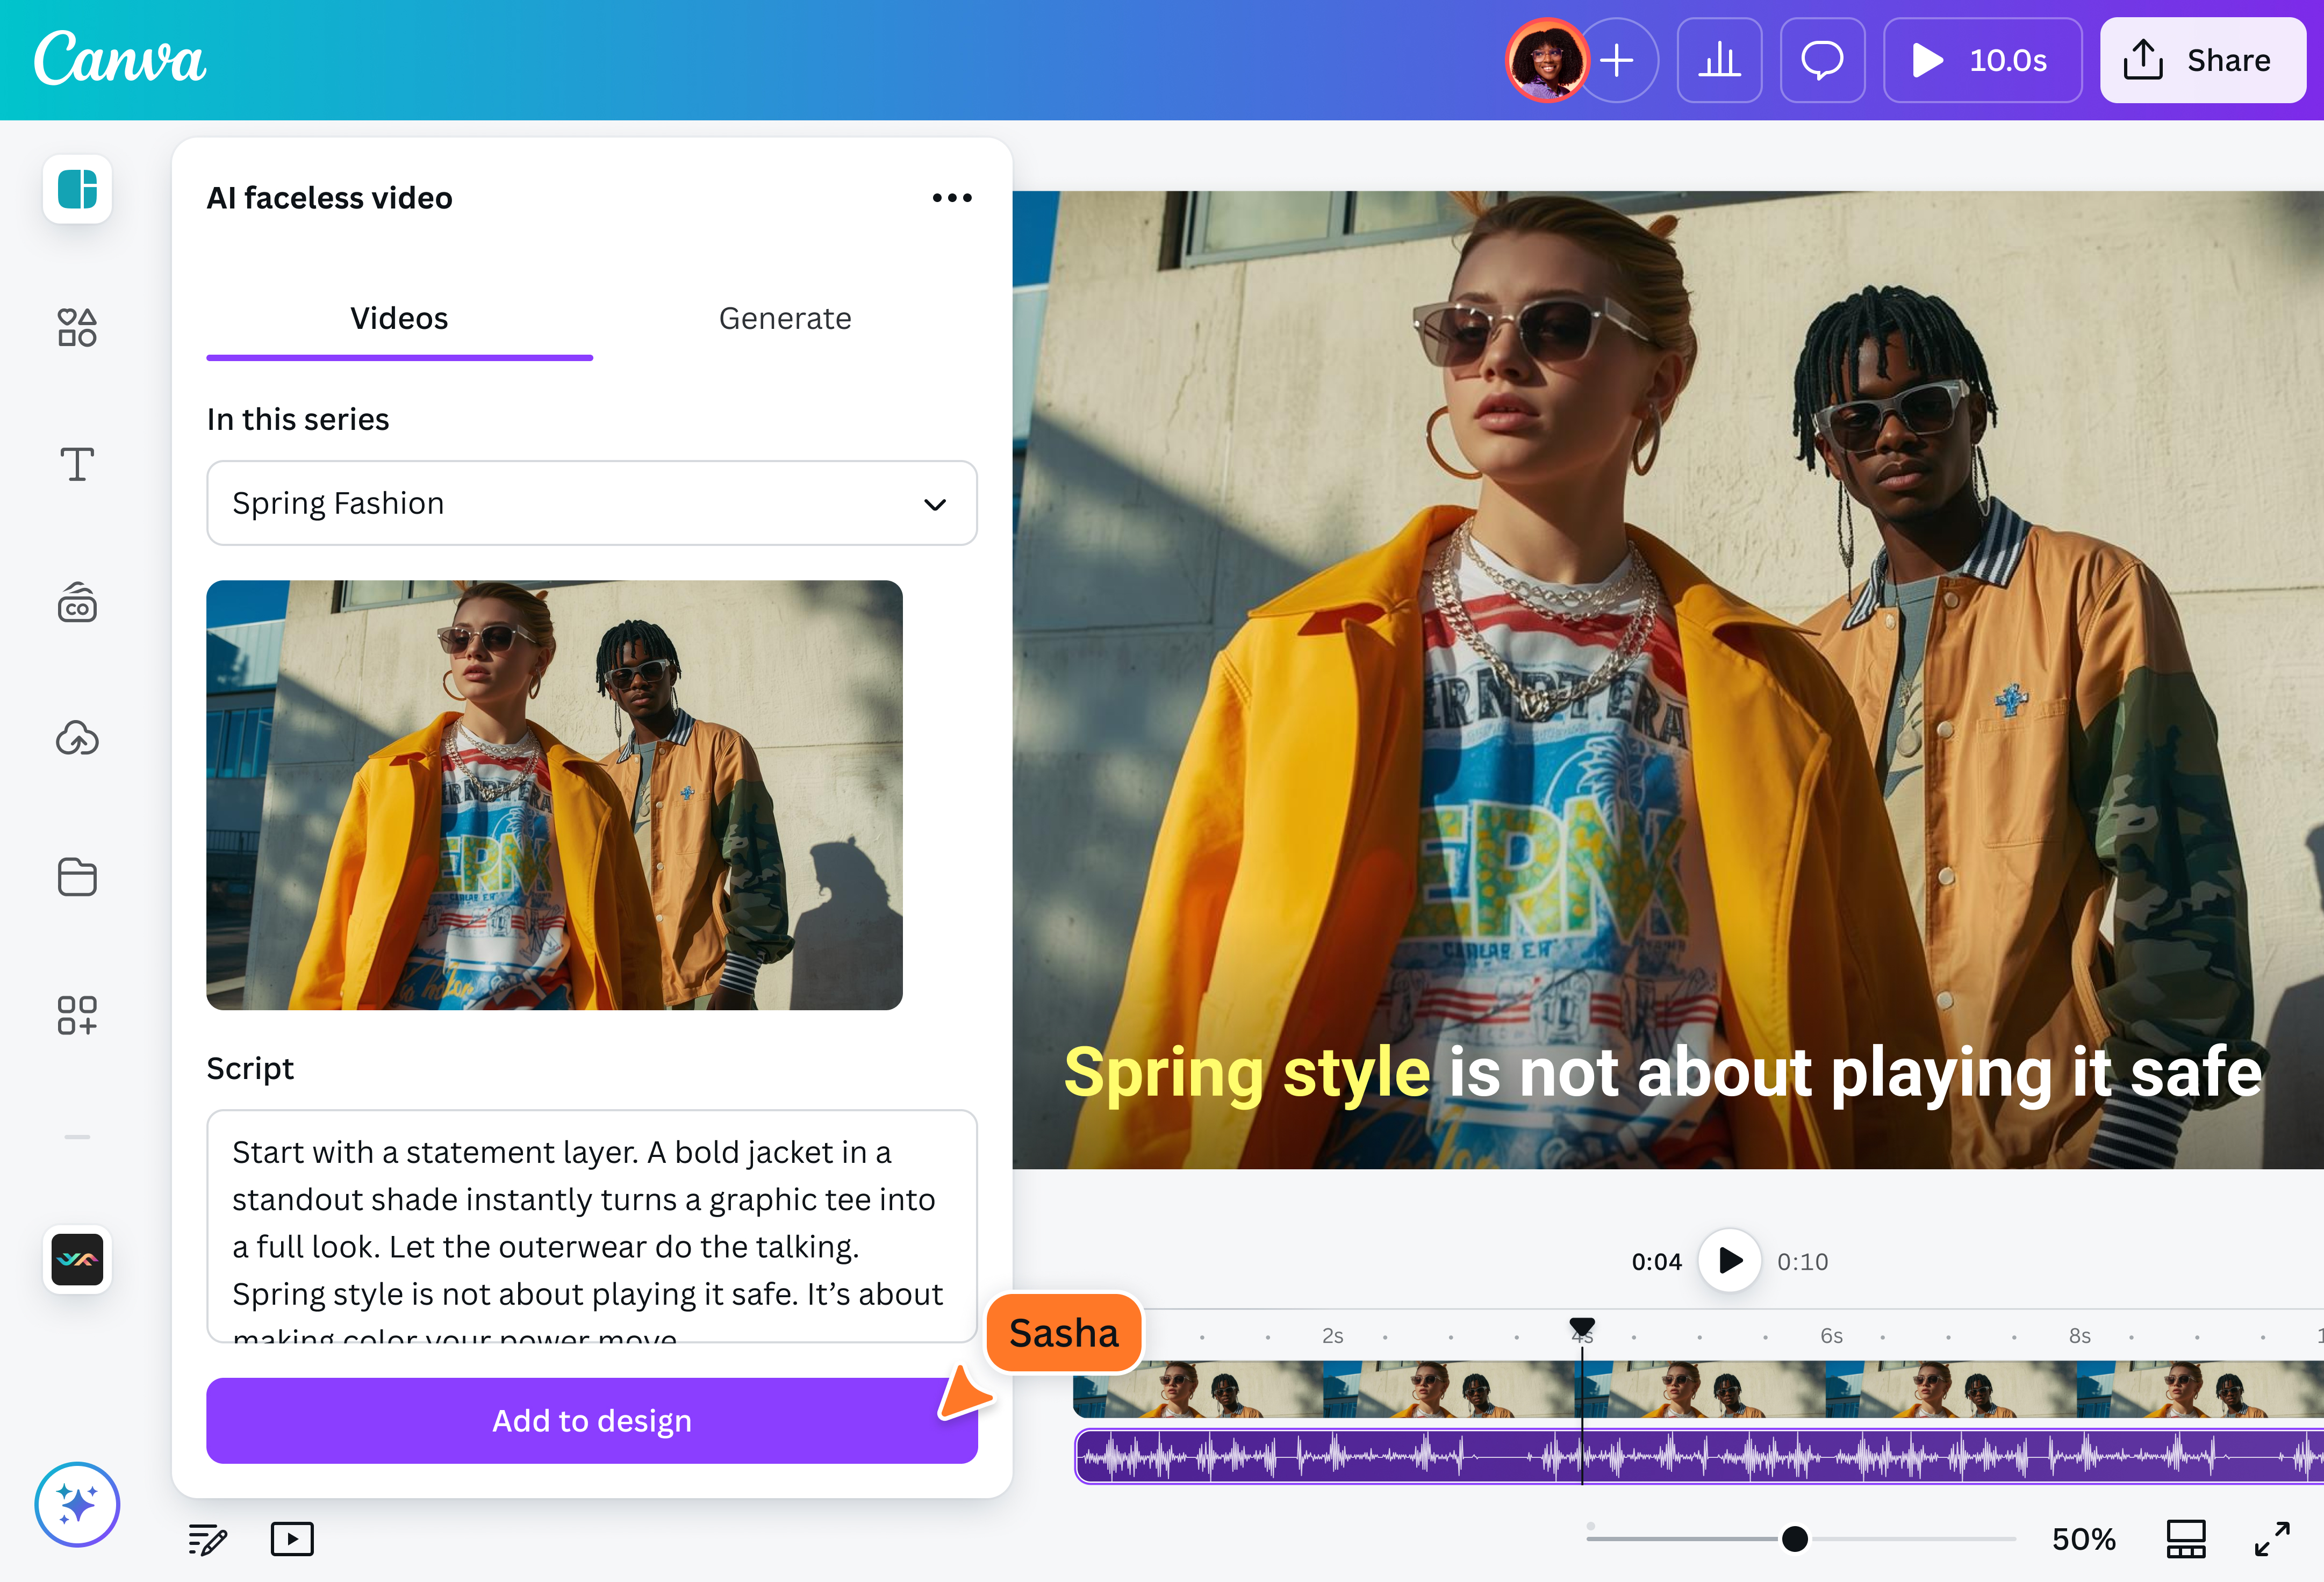Open panel options three-dot menu
The width and height of the screenshot is (2324, 1582).
coord(952,198)
